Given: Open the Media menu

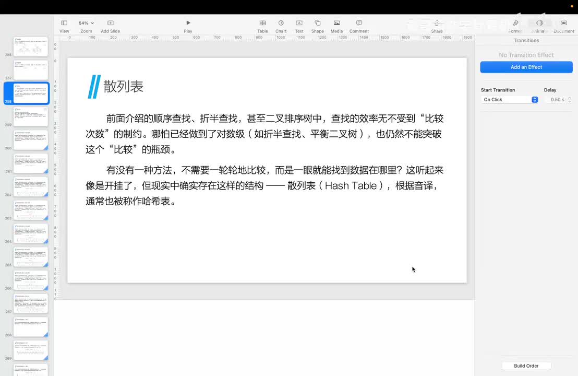Looking at the screenshot, I should coord(336,26).
